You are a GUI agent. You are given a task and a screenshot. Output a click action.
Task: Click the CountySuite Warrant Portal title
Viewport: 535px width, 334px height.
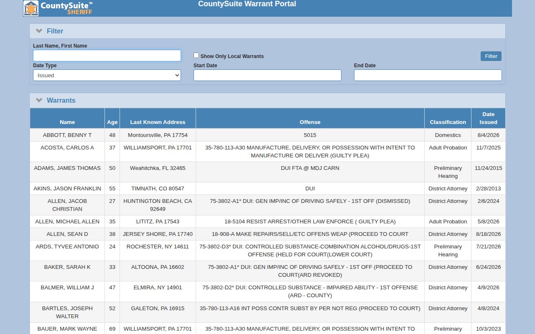(x=247, y=4)
